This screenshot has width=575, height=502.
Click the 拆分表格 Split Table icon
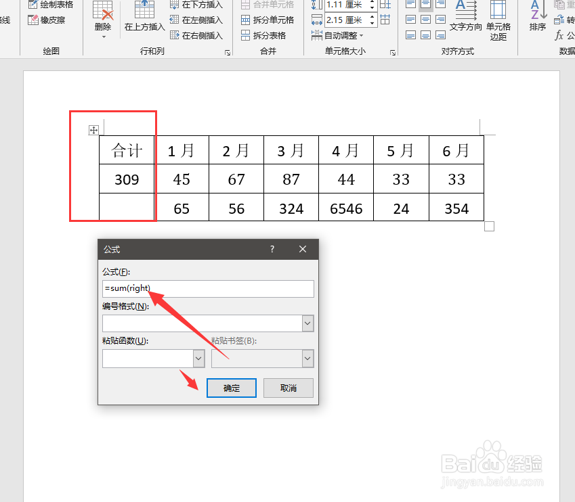click(x=269, y=35)
